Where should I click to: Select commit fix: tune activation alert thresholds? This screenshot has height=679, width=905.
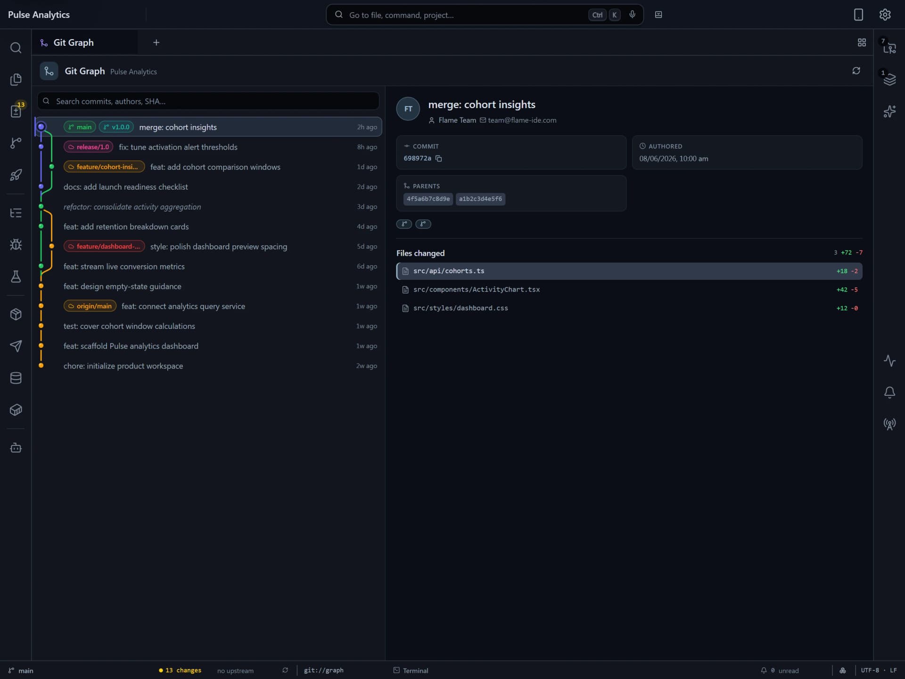(208, 147)
